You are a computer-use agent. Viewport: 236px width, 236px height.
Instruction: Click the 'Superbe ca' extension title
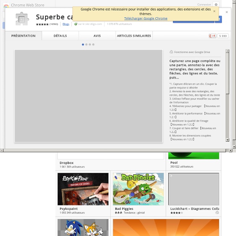click(x=54, y=17)
